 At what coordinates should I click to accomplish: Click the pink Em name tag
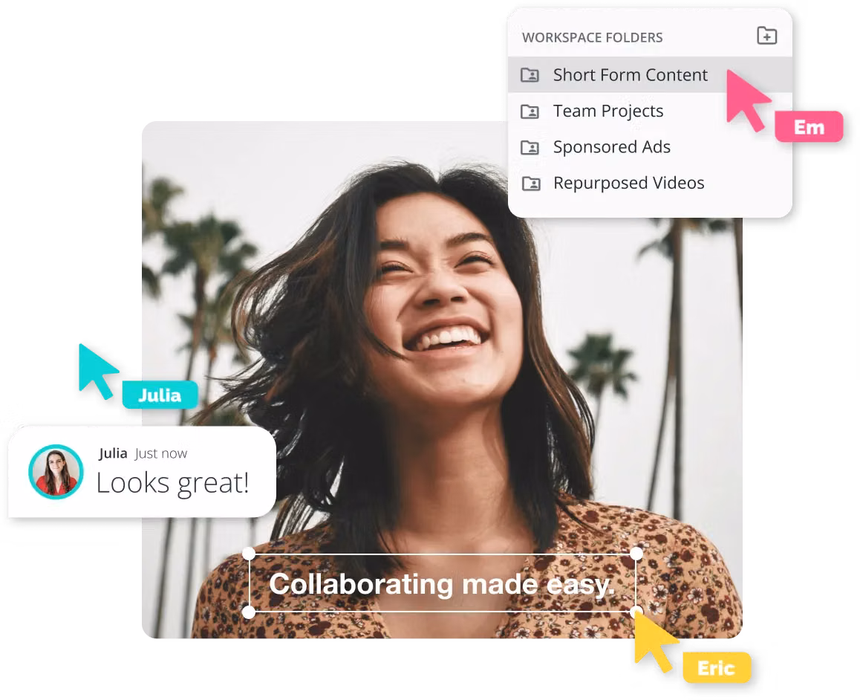(809, 127)
